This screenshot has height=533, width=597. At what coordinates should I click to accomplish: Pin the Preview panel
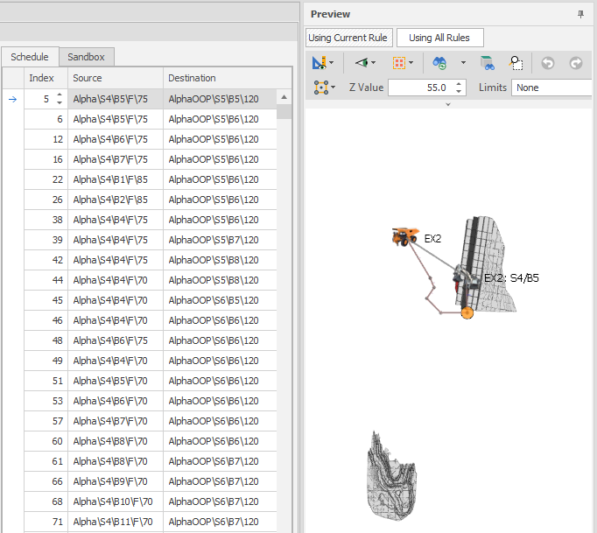click(x=580, y=15)
